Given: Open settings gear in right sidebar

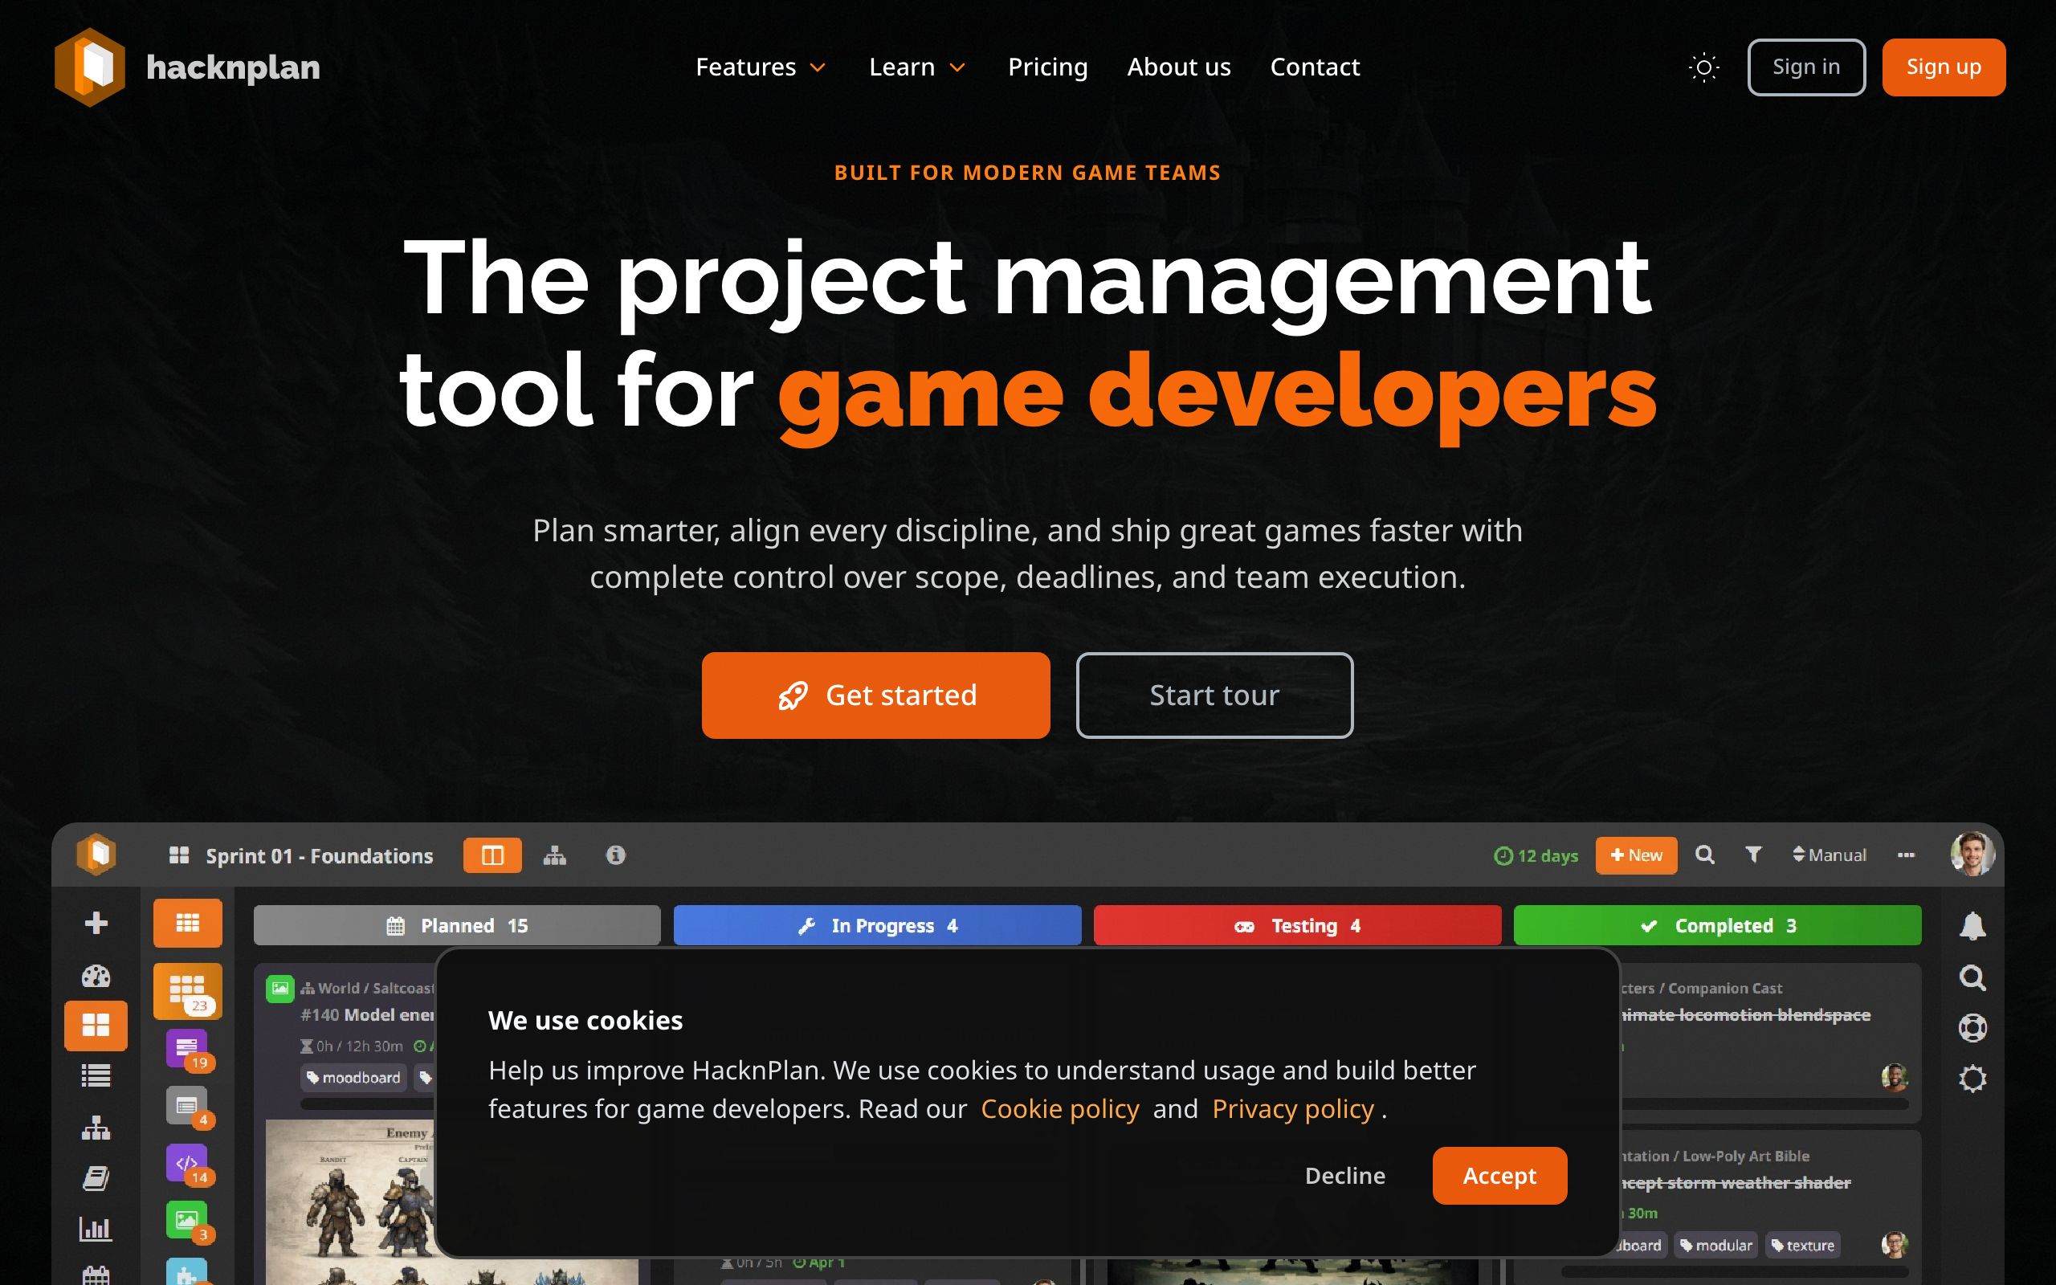Looking at the screenshot, I should tap(1972, 1079).
